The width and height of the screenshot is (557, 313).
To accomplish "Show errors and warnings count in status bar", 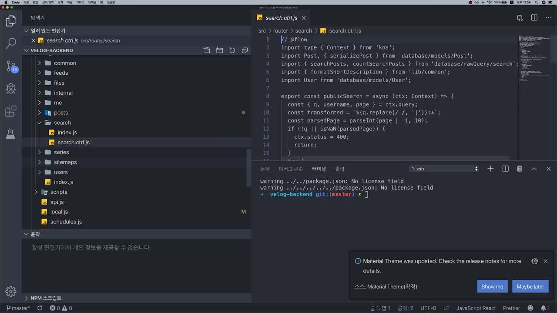I will click(61, 308).
